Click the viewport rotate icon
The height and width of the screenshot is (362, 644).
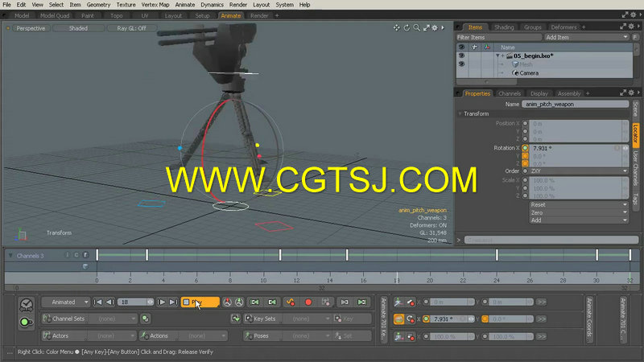pos(407,28)
